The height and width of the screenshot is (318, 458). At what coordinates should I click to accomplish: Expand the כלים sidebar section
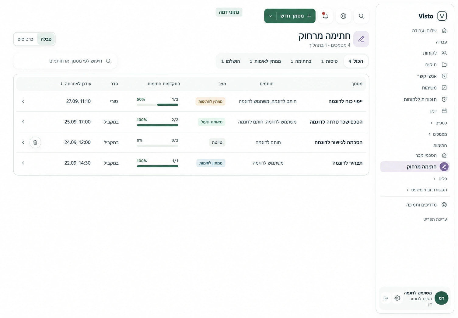coord(440,179)
